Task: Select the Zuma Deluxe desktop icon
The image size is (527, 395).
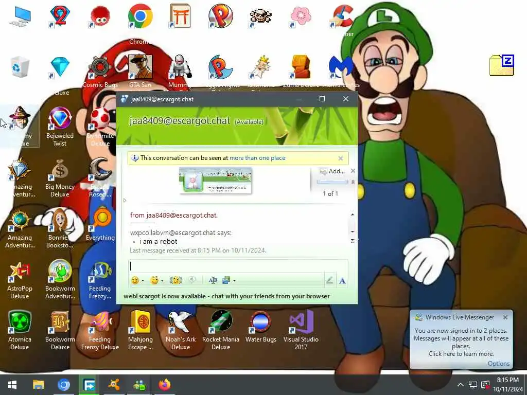Action: click(301, 71)
